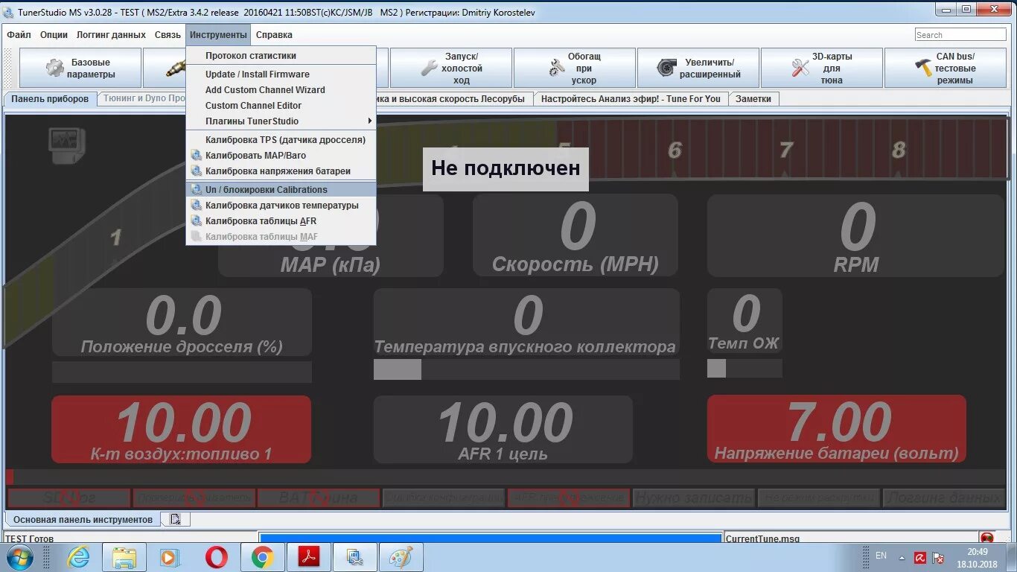1017x572 pixels.
Task: Click the Скорость (MPH) gauge
Action: point(576,235)
